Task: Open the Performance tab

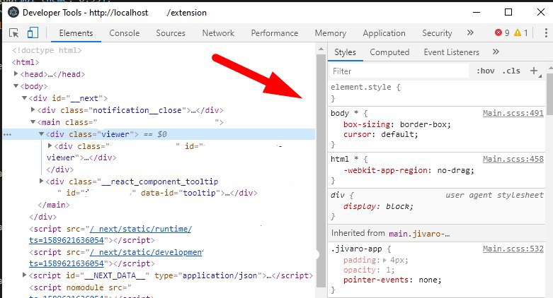Action: pyautogui.click(x=275, y=33)
